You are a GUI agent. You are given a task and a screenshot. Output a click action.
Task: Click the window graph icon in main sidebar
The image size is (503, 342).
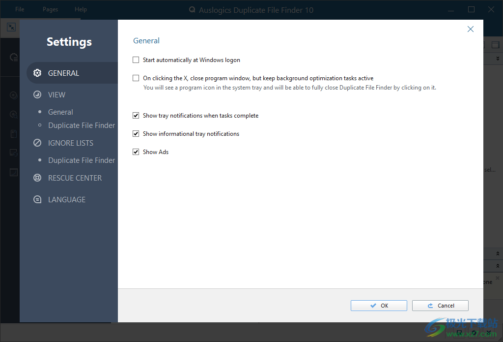point(13,172)
